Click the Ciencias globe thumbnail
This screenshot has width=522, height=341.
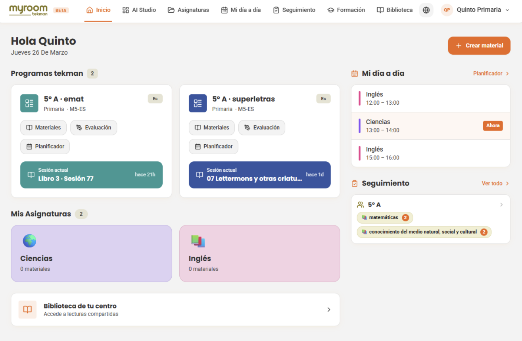click(x=29, y=241)
